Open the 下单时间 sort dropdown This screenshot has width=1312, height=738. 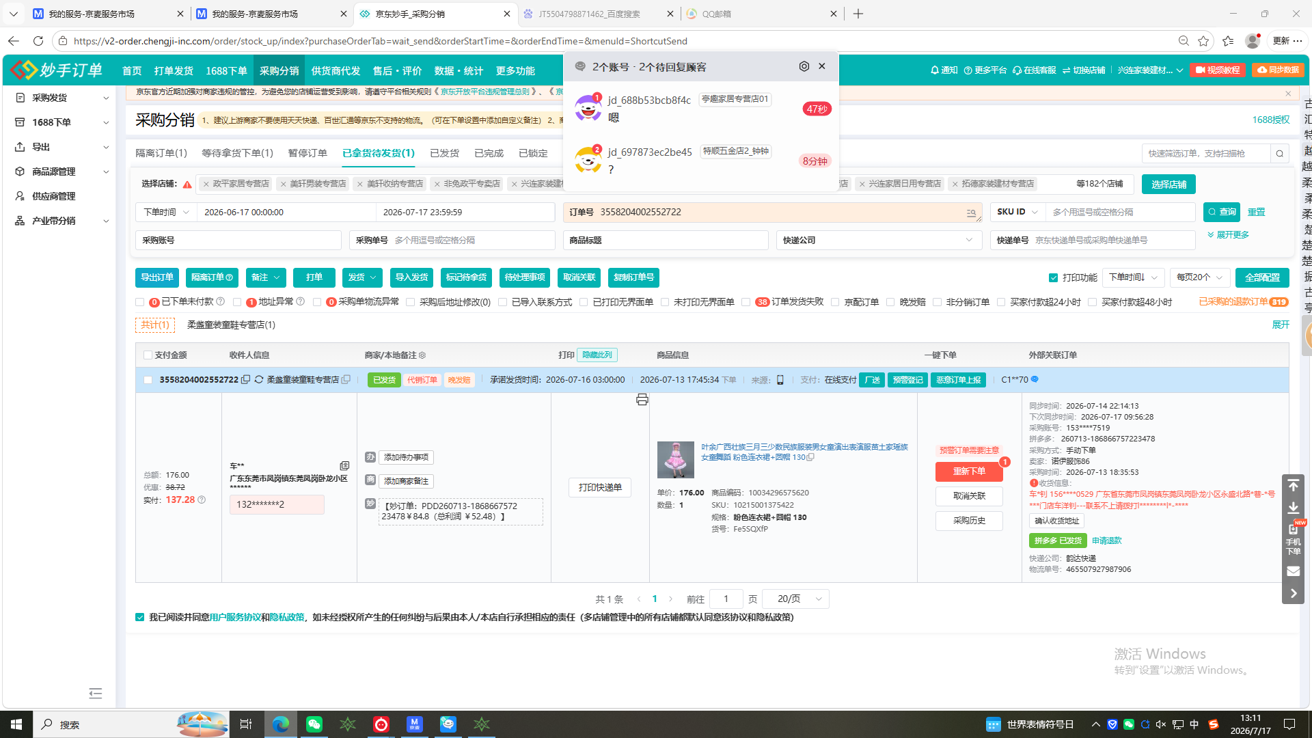click(1133, 277)
